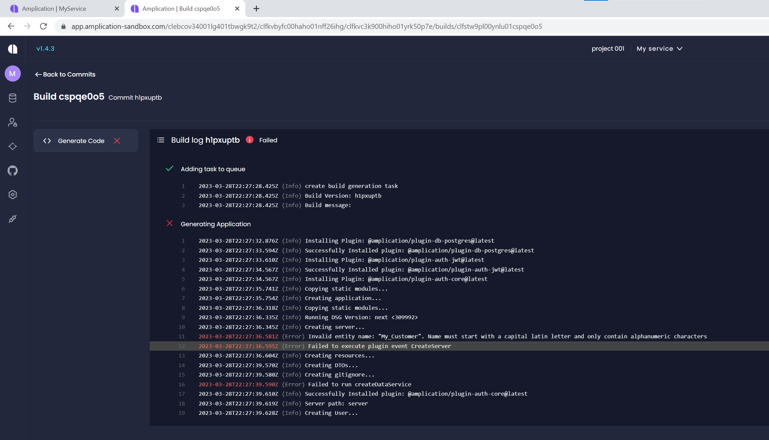The image size is (769, 440).
Task: Collapse the Generating Application step
Action: [216, 224]
